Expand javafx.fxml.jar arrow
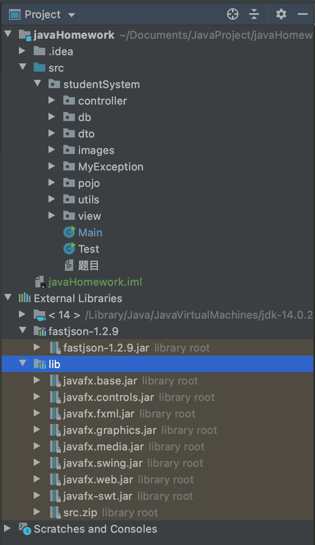Viewport: 315px width, 545px height. (x=37, y=413)
